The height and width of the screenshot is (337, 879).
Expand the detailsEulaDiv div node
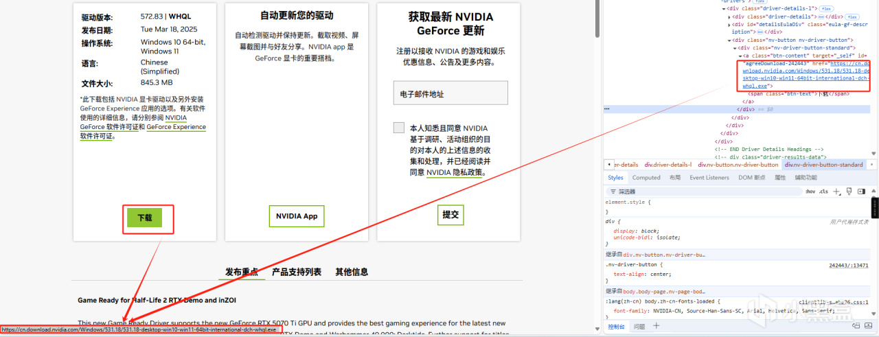pos(729,24)
